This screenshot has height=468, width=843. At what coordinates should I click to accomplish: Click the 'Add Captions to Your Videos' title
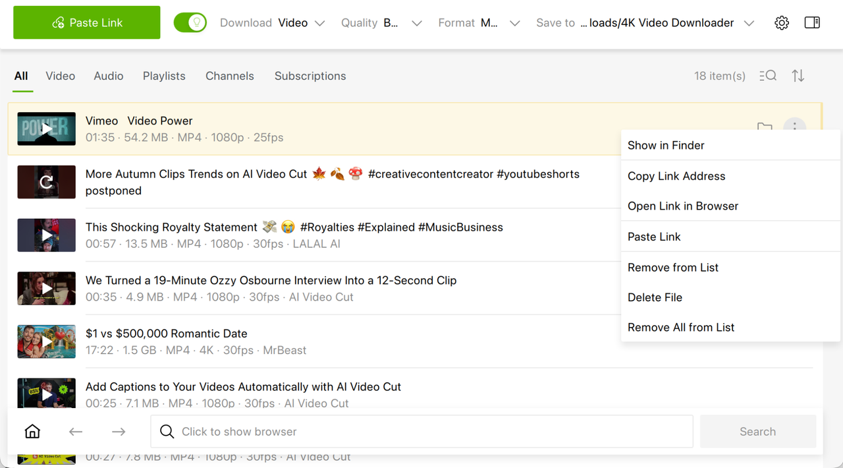243,387
